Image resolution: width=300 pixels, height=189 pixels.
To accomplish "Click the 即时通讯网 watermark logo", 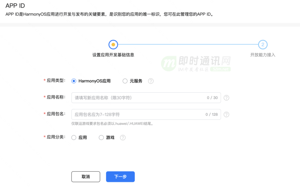I will 196,64.
